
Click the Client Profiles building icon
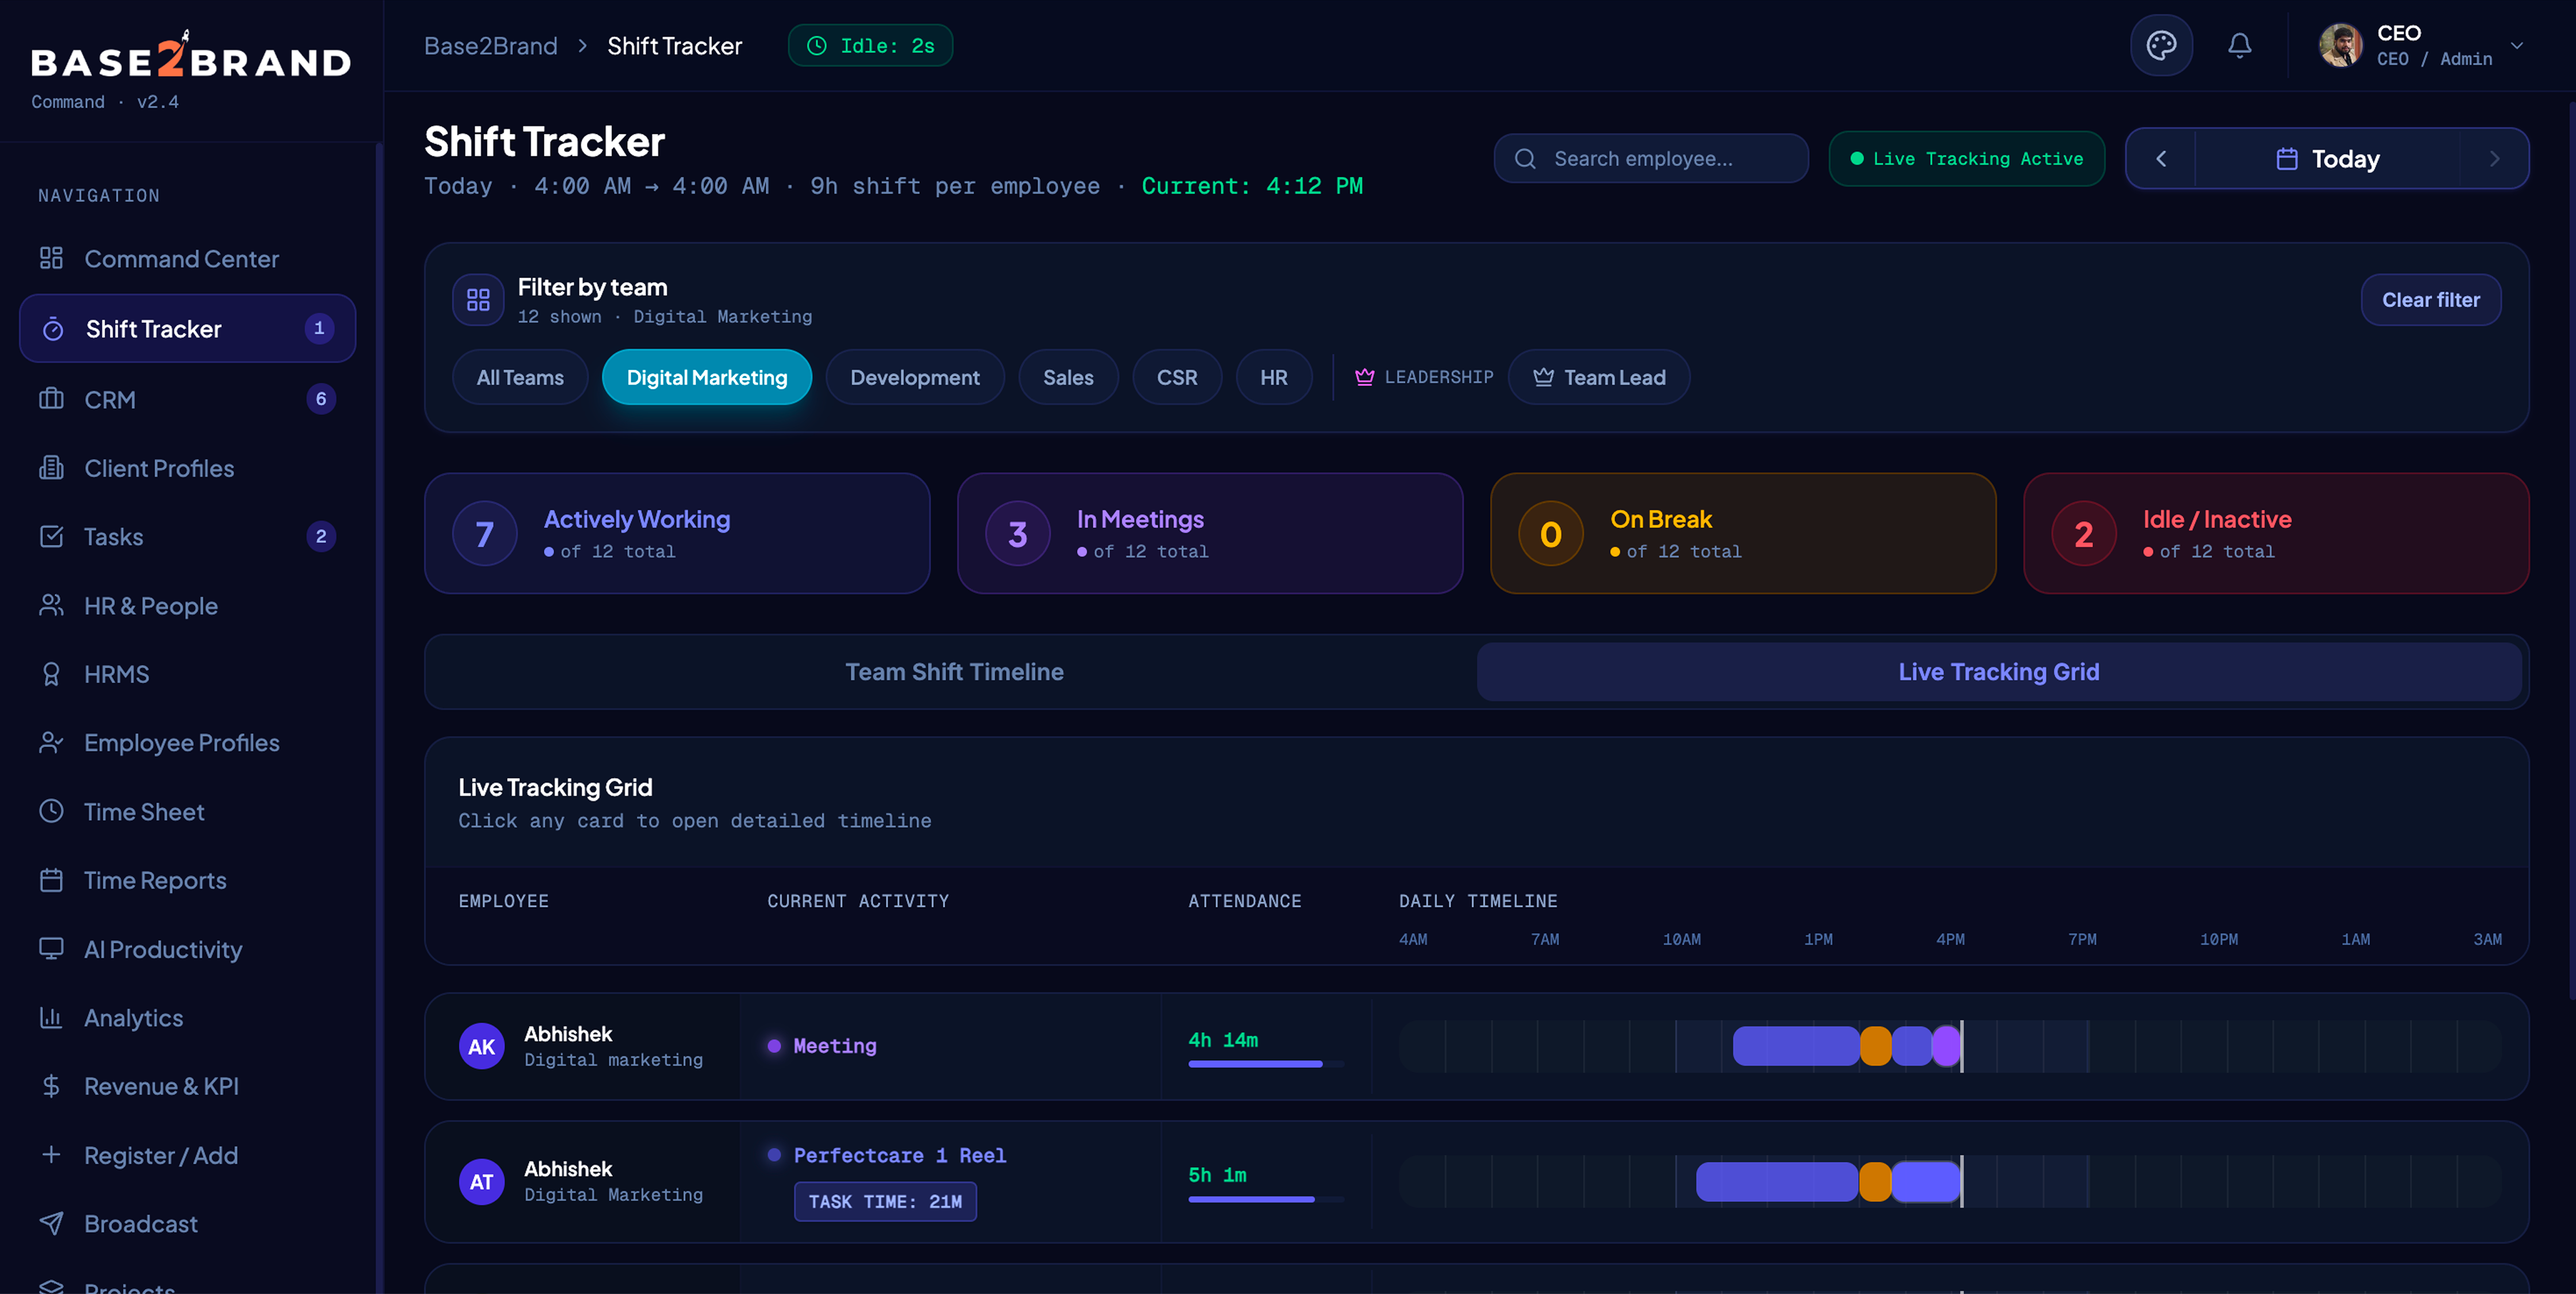(51, 468)
